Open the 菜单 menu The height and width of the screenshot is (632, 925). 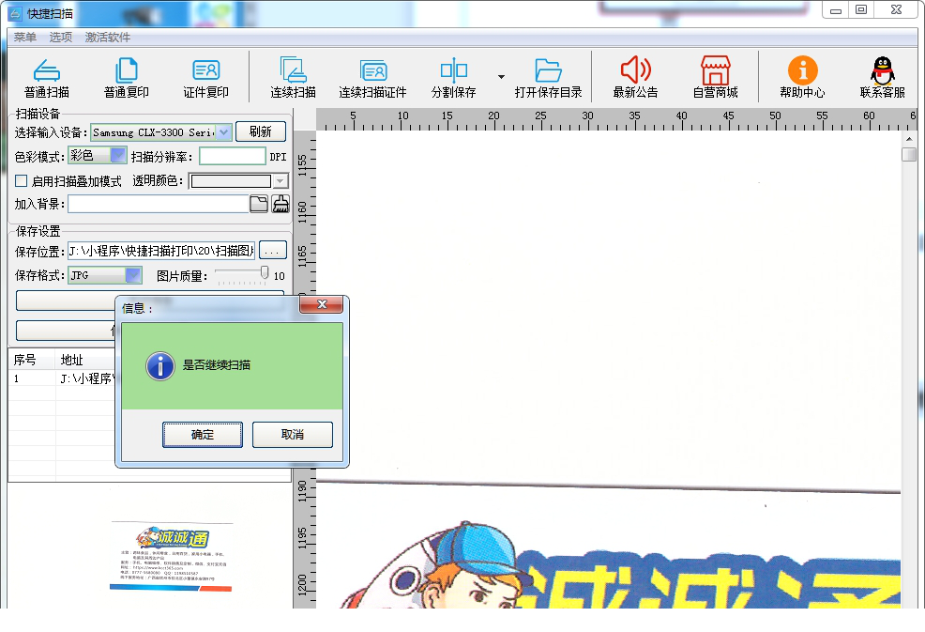click(x=24, y=38)
